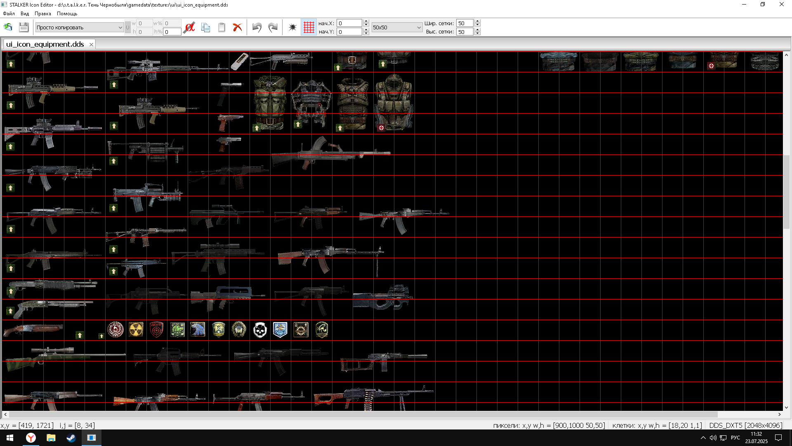Increase 'Шир. сетки' with the up arrow

click(x=477, y=21)
